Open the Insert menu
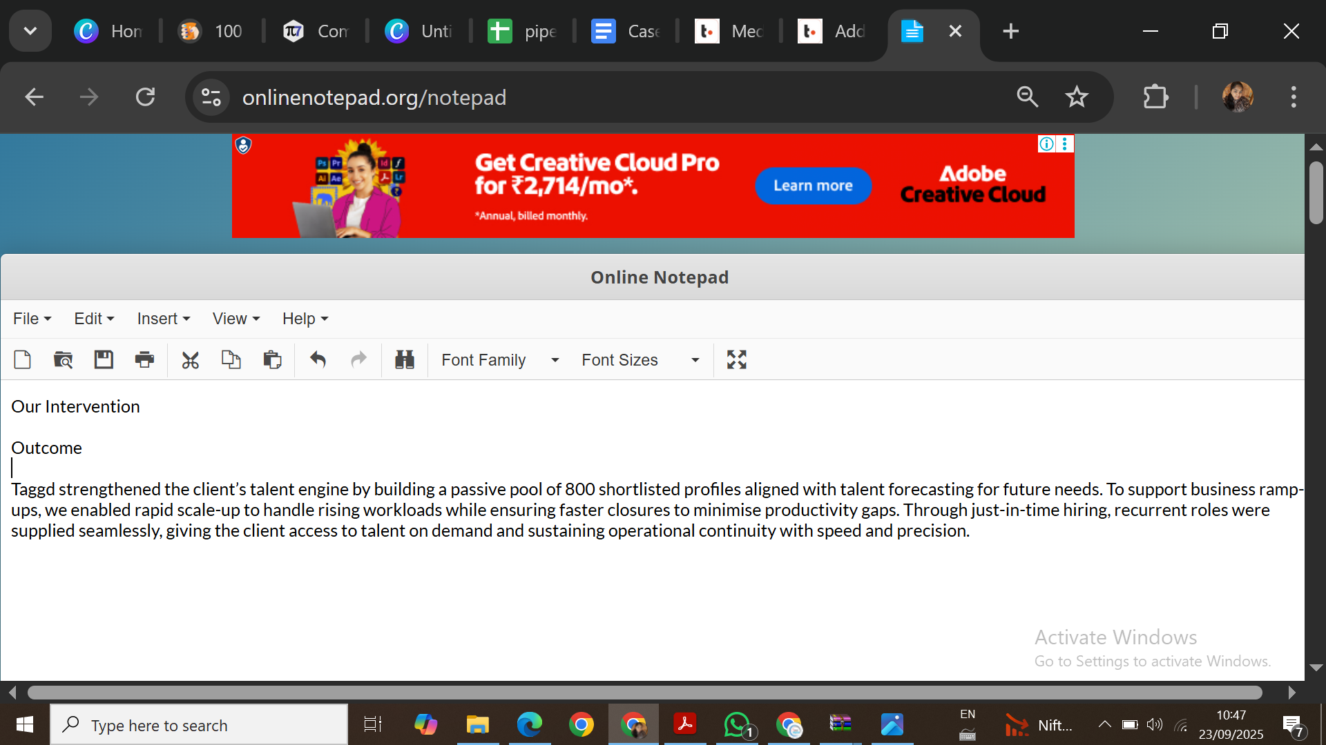The height and width of the screenshot is (745, 1326). tap(163, 319)
